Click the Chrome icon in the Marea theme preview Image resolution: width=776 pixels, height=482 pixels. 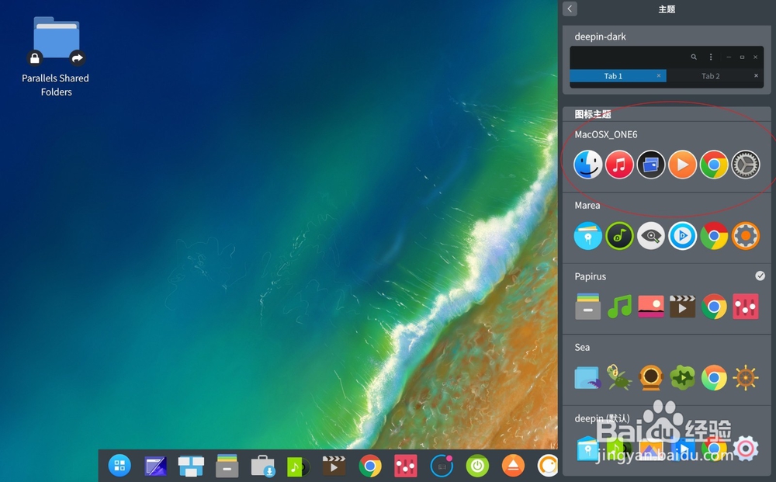[714, 236]
